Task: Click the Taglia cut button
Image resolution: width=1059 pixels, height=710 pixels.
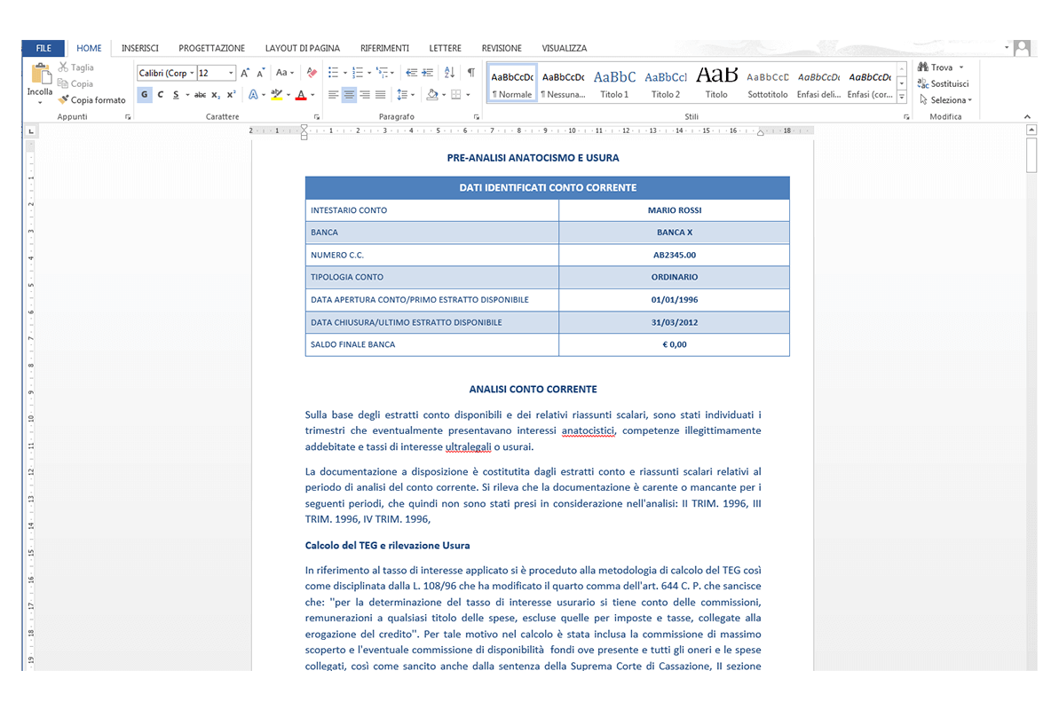Action: pos(75,67)
